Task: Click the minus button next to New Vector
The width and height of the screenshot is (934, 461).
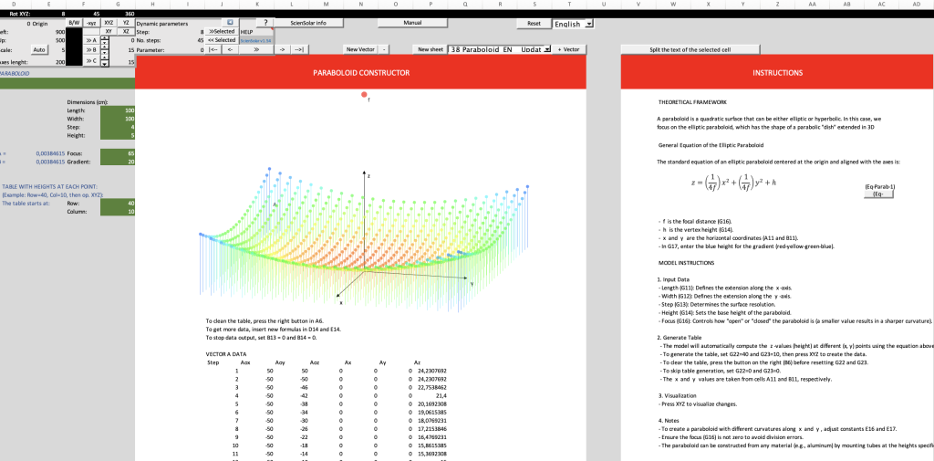Action: click(x=385, y=49)
